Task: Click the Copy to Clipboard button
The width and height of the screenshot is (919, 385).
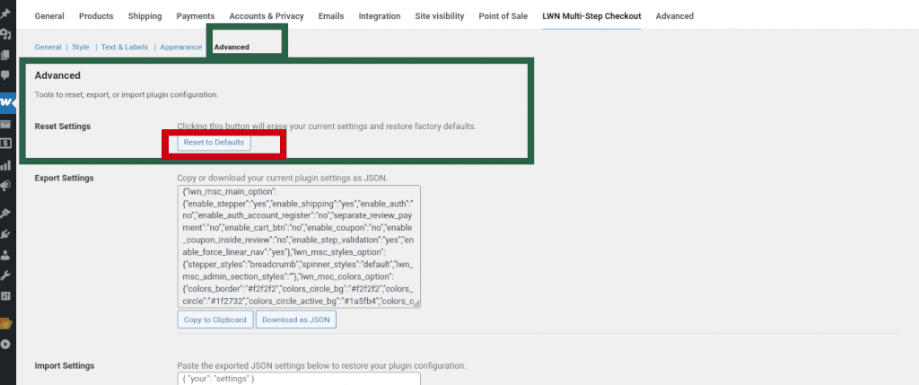Action: tap(214, 319)
